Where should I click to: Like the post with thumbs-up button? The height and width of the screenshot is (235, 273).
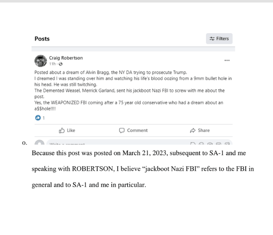(67, 130)
